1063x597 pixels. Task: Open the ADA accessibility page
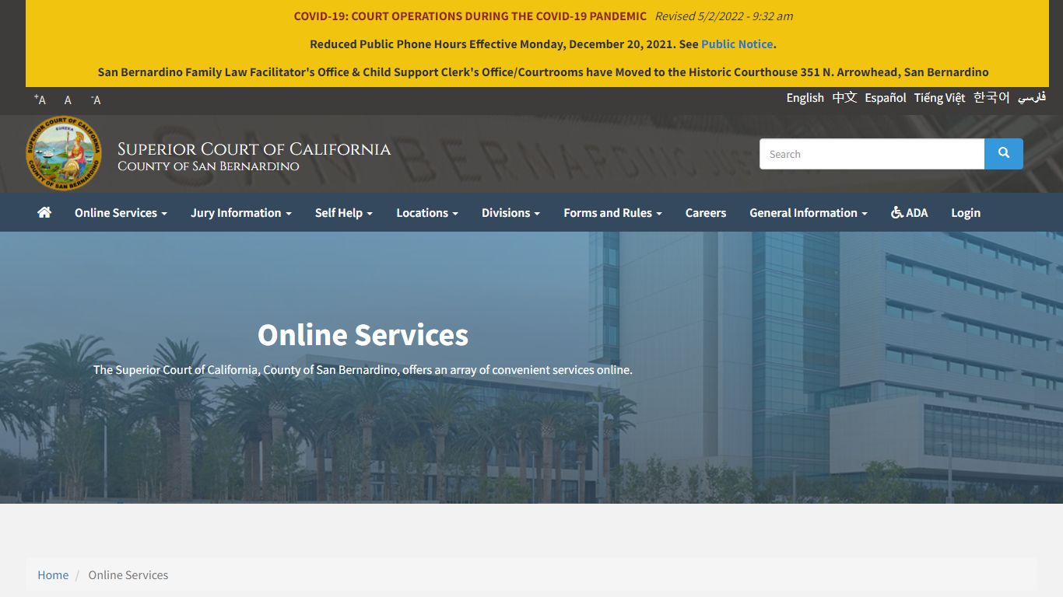coord(909,212)
